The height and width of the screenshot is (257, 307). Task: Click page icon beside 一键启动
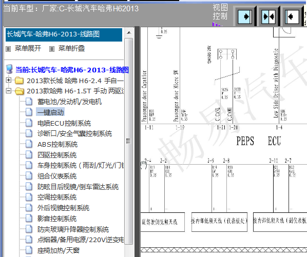click(29, 112)
